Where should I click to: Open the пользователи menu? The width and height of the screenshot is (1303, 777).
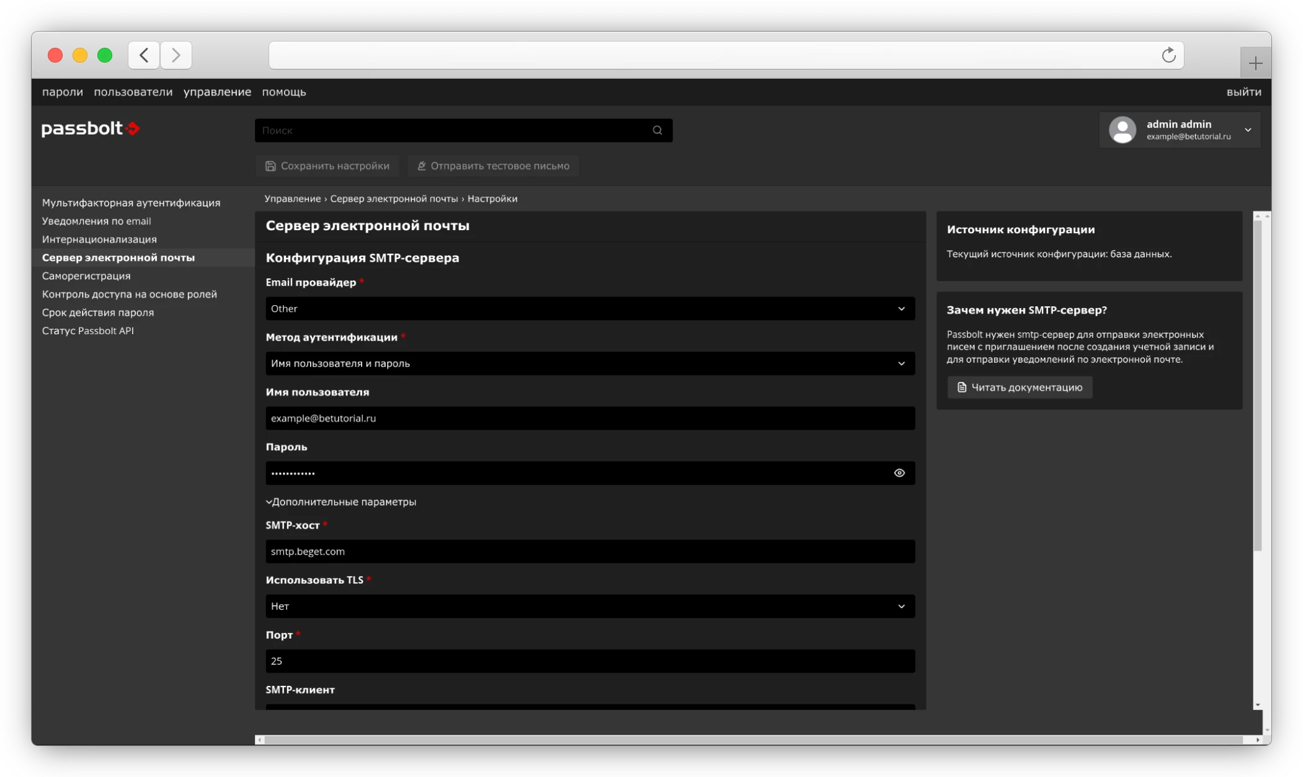(133, 92)
